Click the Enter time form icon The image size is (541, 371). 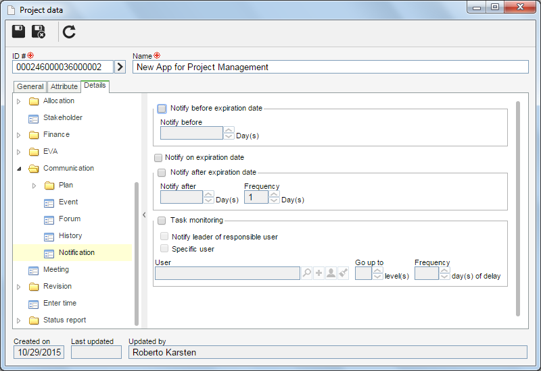(x=33, y=305)
